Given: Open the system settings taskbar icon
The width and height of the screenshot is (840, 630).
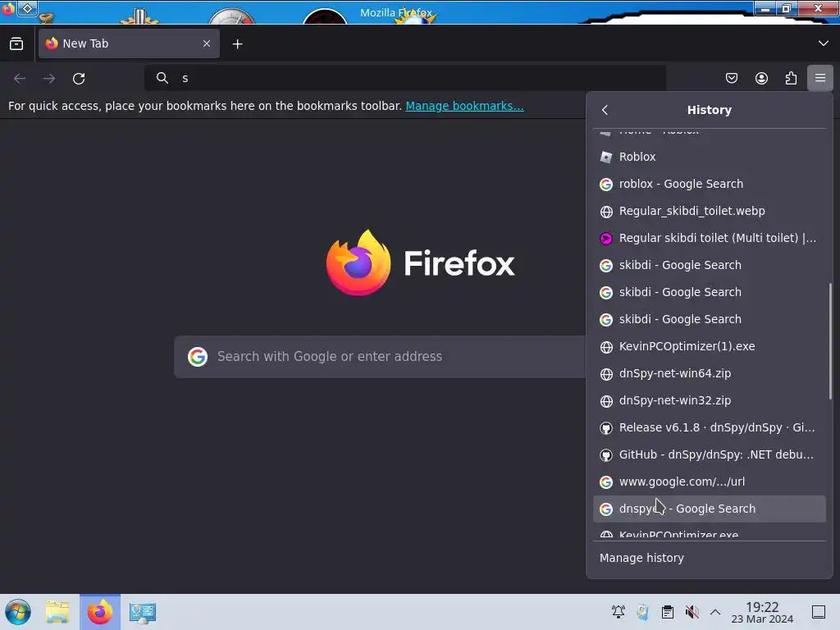Looking at the screenshot, I should click(x=143, y=612).
